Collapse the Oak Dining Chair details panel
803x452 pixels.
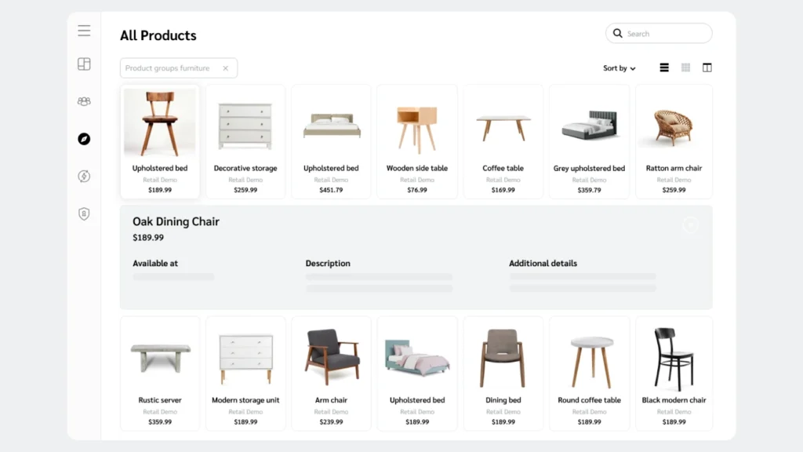691,225
